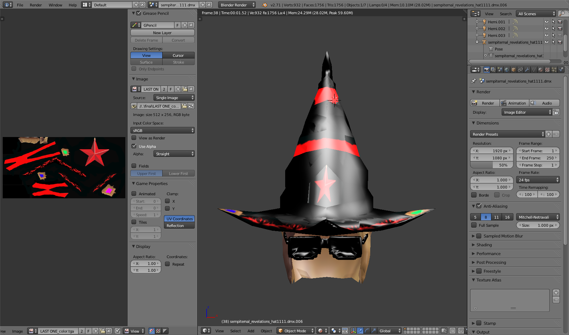Click the resolution percentage 50% slider

(x=492, y=165)
